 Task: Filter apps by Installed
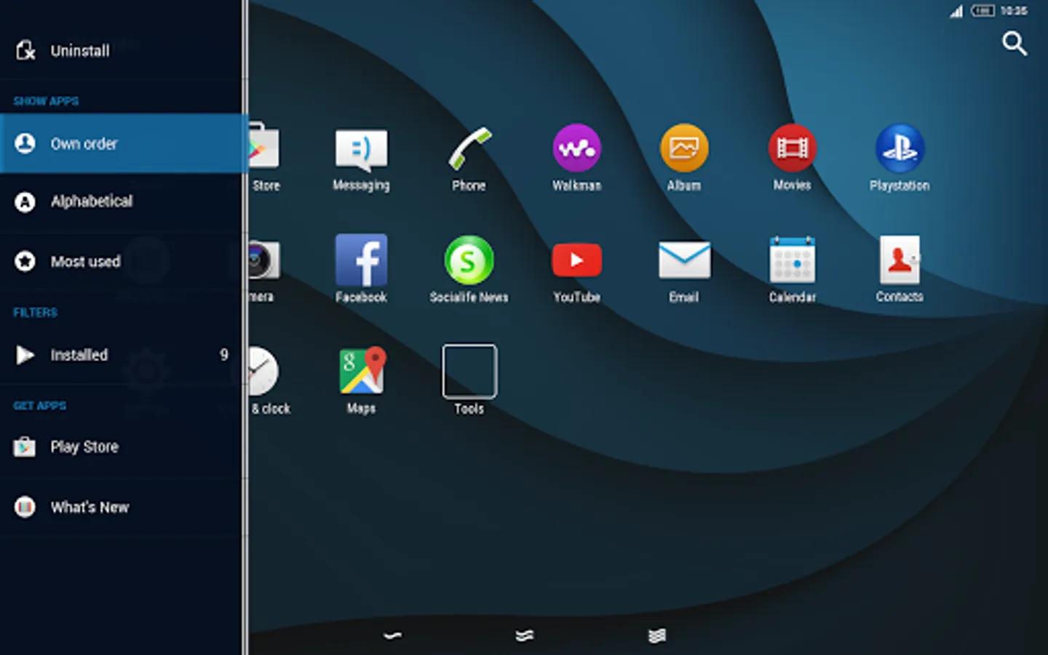pyautogui.click(x=122, y=355)
